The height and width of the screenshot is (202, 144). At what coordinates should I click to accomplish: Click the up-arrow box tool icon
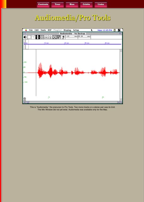tap(50, 37)
